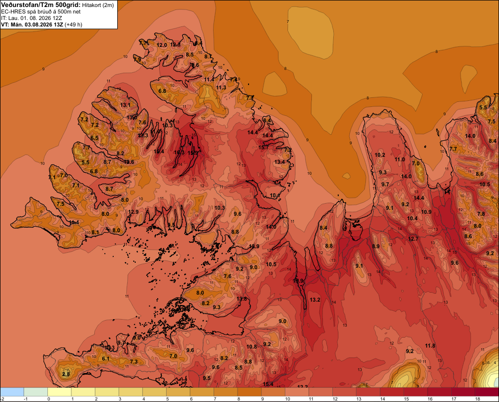Image resolution: width=499 pixels, height=402 pixels.
Task: Click the temperature value 14.9 on the map
Action: tap(298, 281)
